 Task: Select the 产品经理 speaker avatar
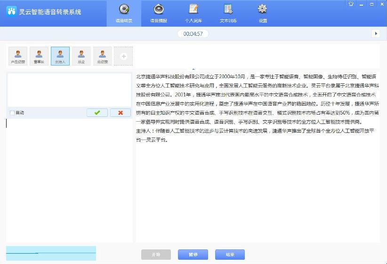point(18,56)
